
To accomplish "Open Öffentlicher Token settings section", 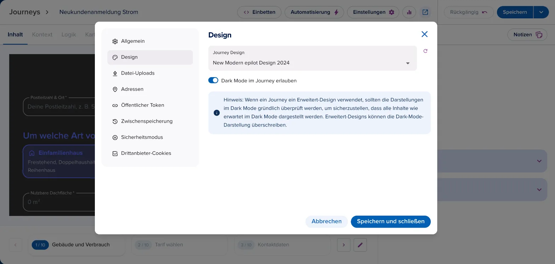I will coord(150,105).
